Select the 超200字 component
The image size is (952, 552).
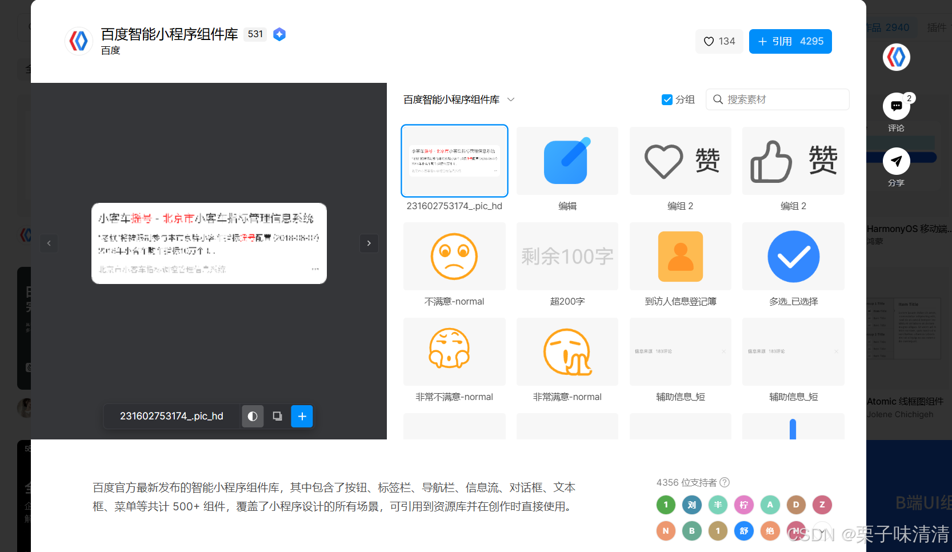[567, 256]
